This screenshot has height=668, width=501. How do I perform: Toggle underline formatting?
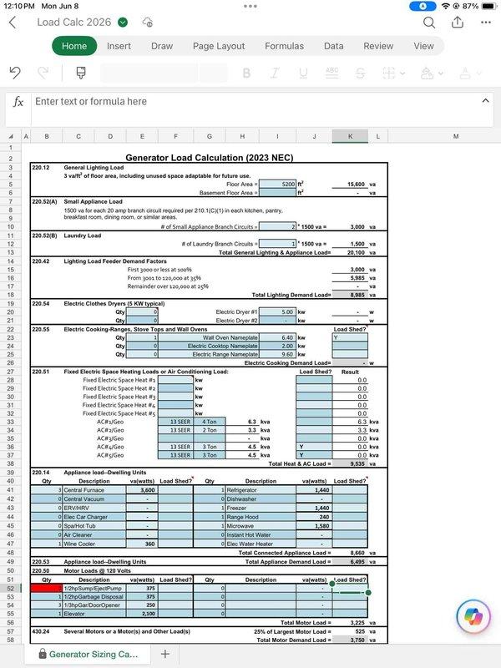(x=303, y=73)
